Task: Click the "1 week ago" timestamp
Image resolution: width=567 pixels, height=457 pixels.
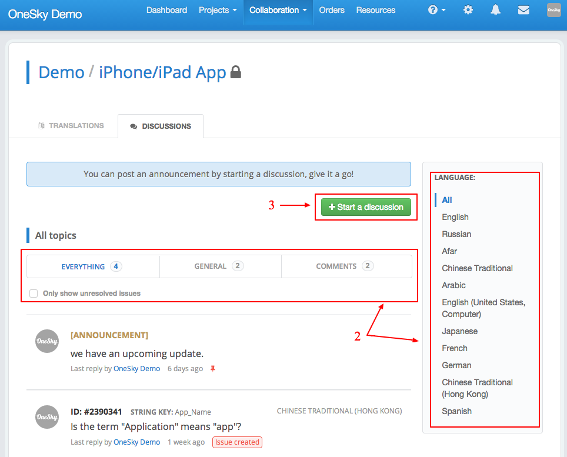Action: (x=186, y=442)
